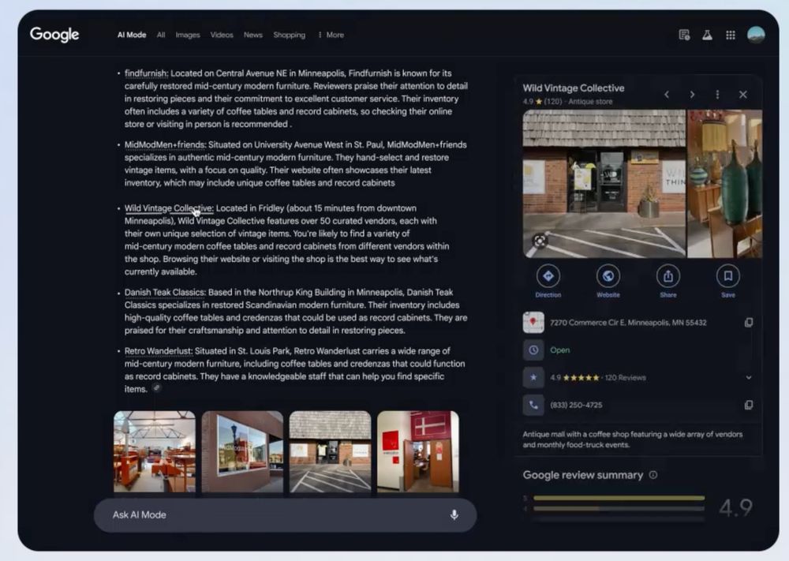Start voice input with microphone
Viewport: 789px width, 561px height.
pyautogui.click(x=454, y=514)
